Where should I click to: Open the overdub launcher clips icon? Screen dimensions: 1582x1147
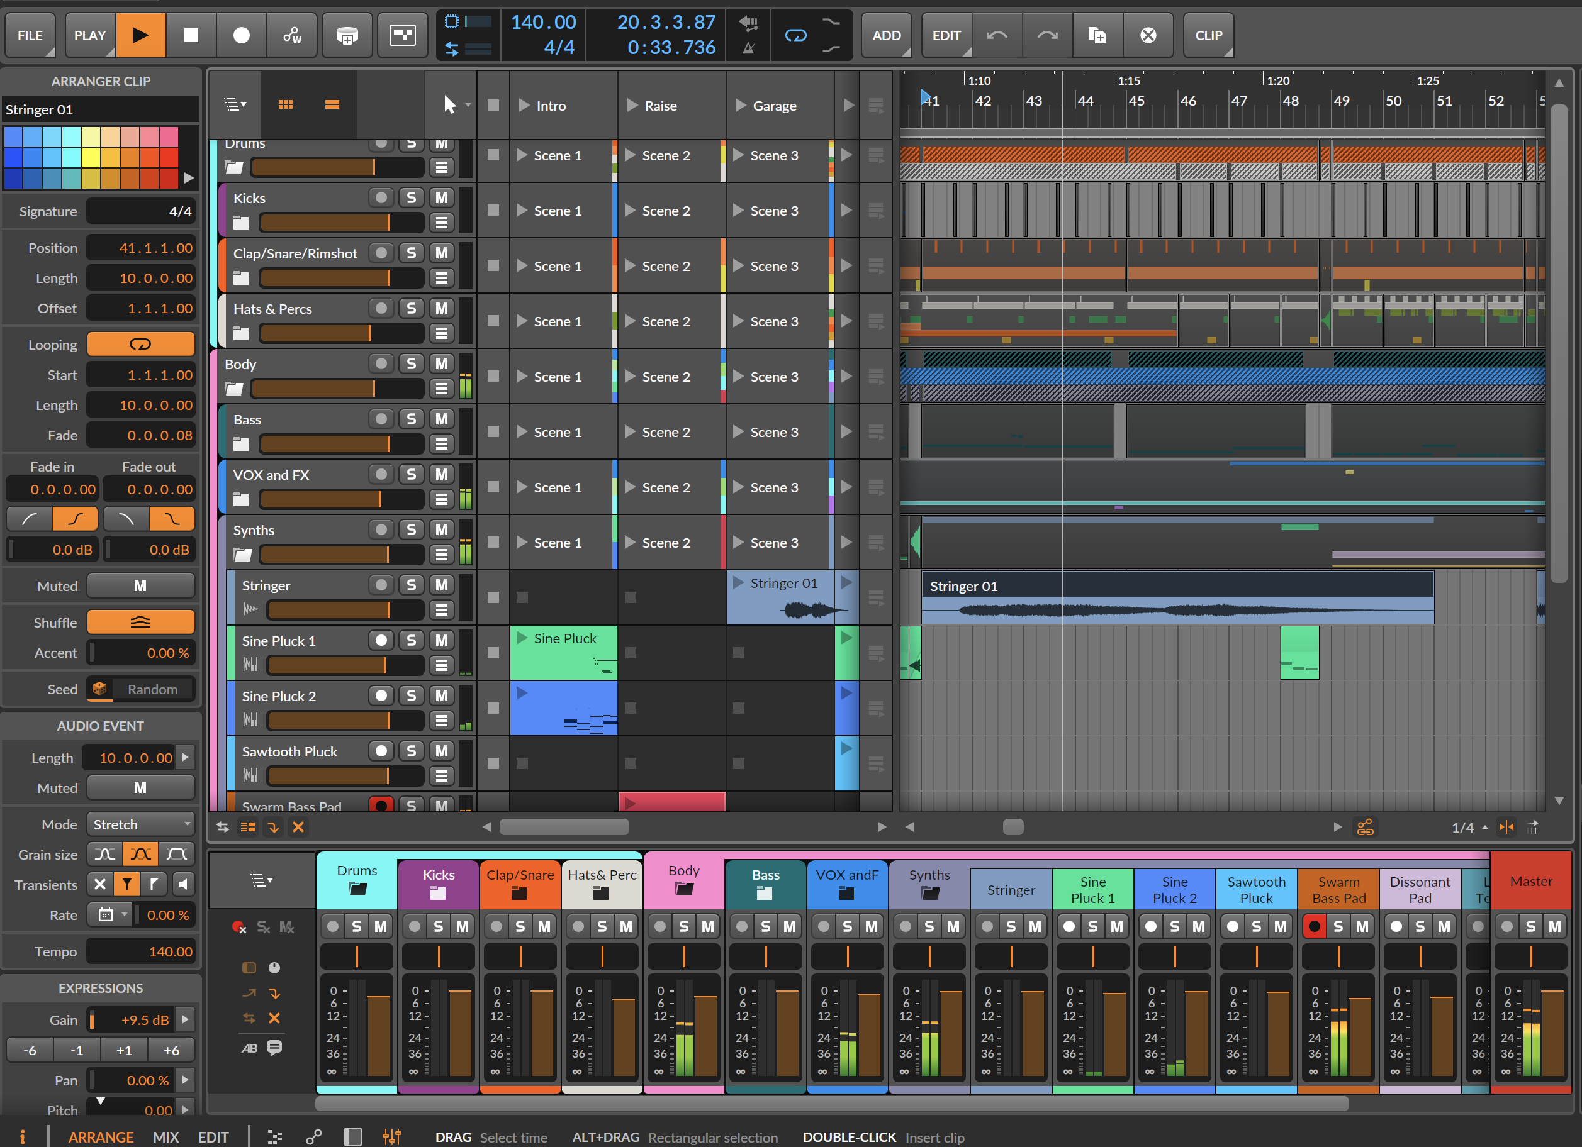[x=347, y=35]
